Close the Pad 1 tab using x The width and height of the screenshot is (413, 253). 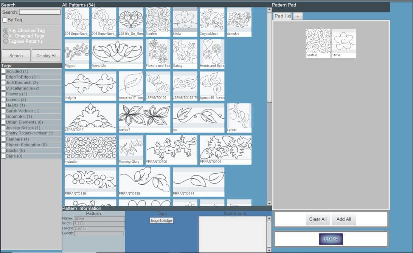pyautogui.click(x=289, y=16)
